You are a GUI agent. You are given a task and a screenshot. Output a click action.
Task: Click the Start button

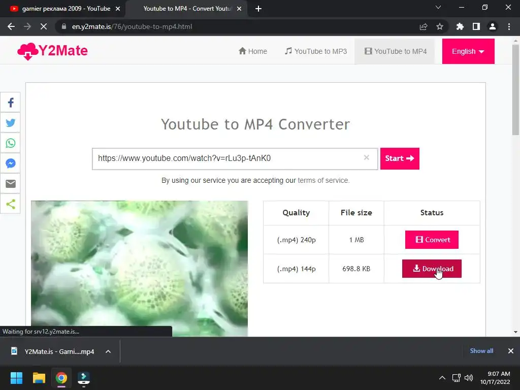pos(400,158)
